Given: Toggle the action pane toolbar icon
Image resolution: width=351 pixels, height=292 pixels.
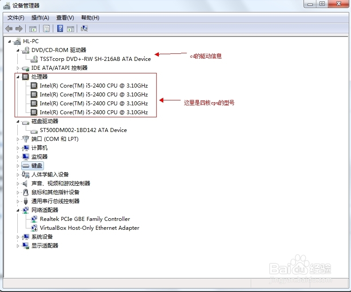Looking at the screenshot, I should pos(71,29).
